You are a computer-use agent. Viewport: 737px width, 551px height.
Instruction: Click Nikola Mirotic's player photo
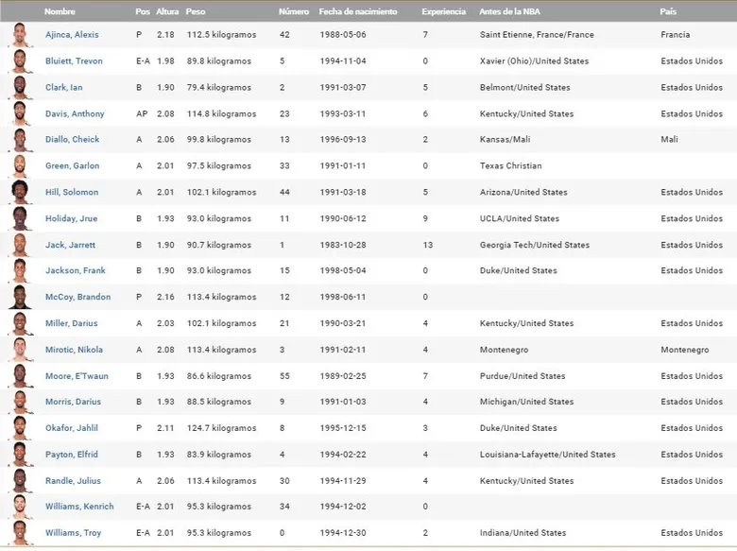[x=20, y=351]
